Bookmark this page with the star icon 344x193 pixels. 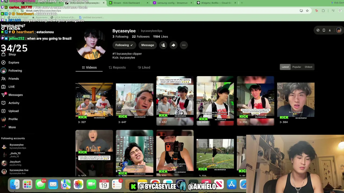pyautogui.click(x=307, y=11)
